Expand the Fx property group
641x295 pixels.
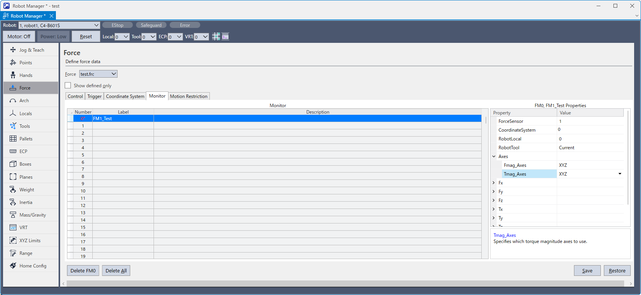tap(494, 183)
